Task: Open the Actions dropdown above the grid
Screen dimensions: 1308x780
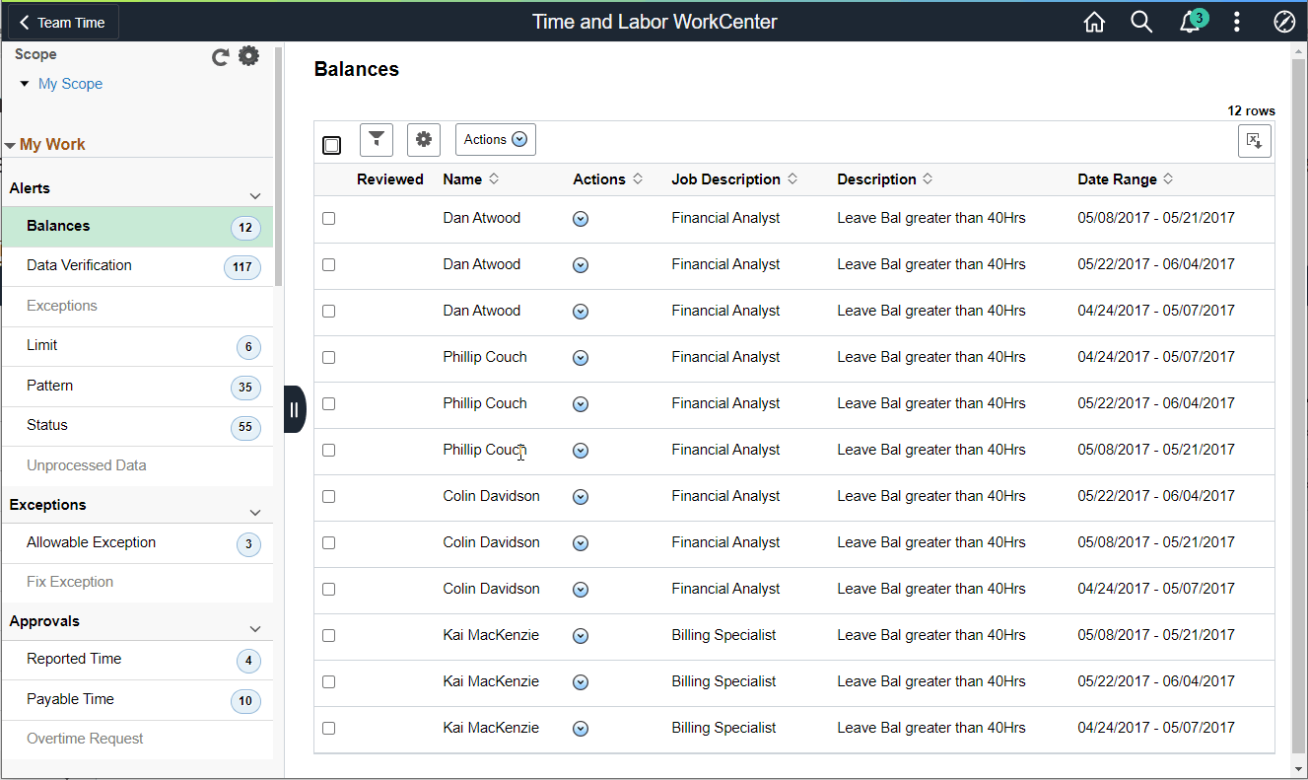Action: coord(495,139)
